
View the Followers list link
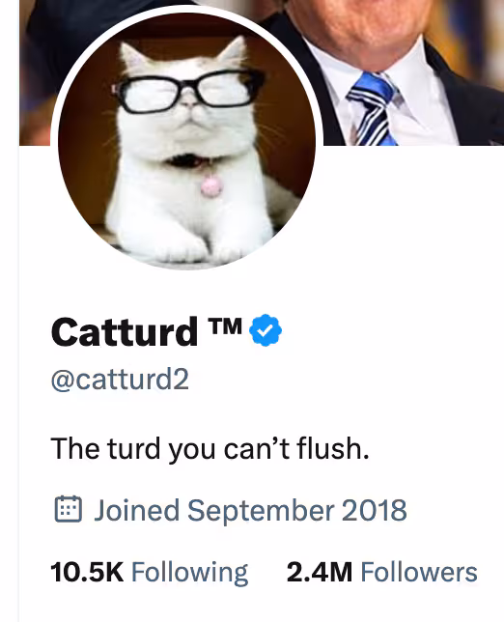(419, 572)
